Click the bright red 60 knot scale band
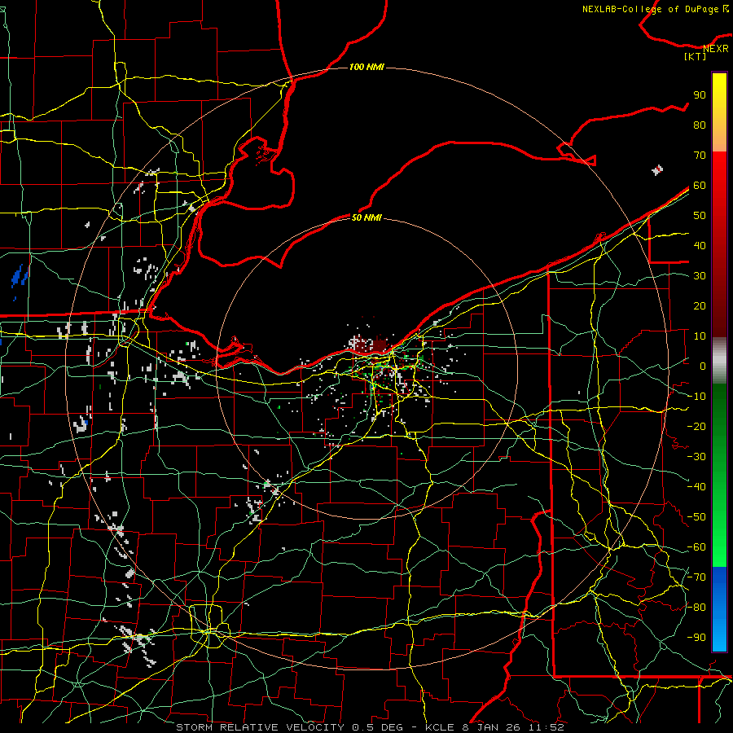This screenshot has height=733, width=733. pos(719,185)
